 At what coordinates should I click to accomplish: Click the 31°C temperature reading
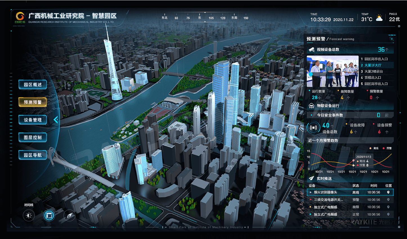367,19
